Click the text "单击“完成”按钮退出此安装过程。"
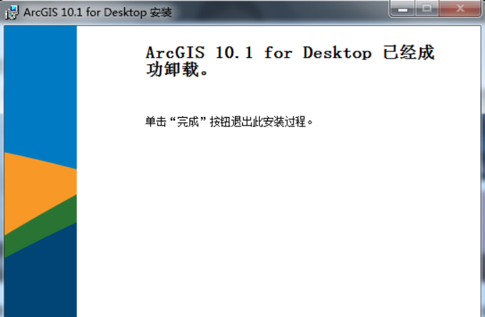The image size is (485, 317). pos(229,121)
